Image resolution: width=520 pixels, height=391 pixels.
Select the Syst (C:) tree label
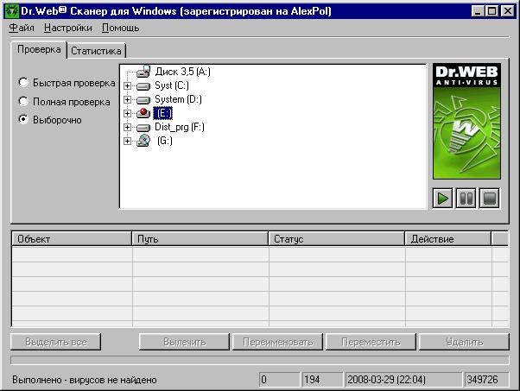172,85
